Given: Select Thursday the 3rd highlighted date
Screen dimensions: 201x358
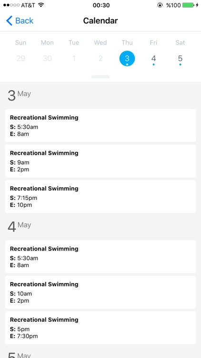Looking at the screenshot, I should 127,58.
